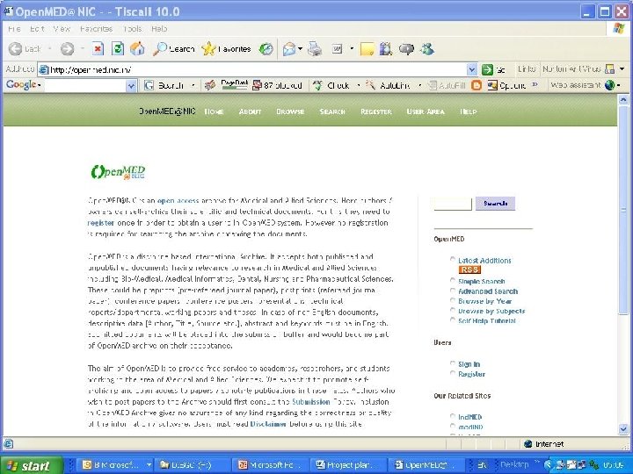The width and height of the screenshot is (633, 474).
Task: Open the Edit menu
Action: coord(37,29)
